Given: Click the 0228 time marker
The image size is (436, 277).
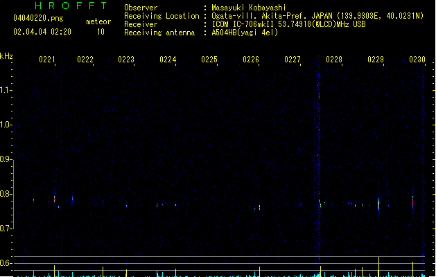Looking at the screenshot, I should pyautogui.click(x=334, y=60).
